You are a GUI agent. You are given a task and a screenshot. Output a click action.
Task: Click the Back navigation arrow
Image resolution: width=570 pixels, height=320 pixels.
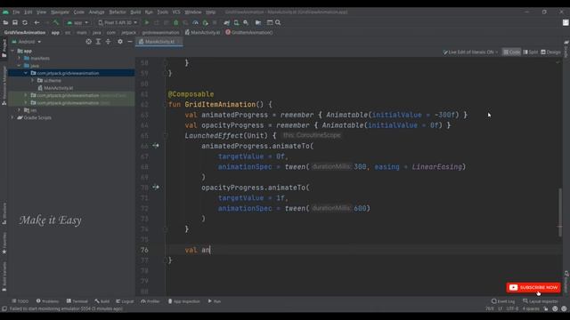point(37,22)
